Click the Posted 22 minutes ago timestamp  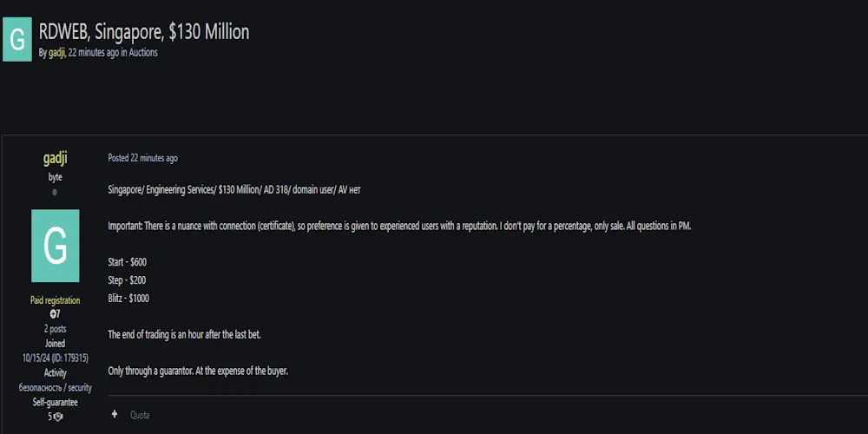(x=142, y=158)
